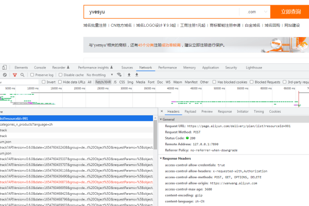Image resolution: width=309 pixels, height=206 pixels.
Task: Select the categories_n_products?language=zh request
Action: pos(76,125)
